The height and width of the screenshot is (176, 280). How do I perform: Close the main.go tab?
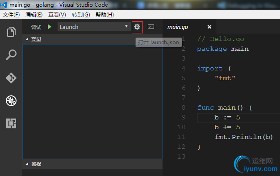209,27
